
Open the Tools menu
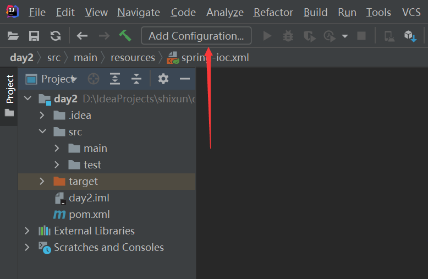point(378,12)
